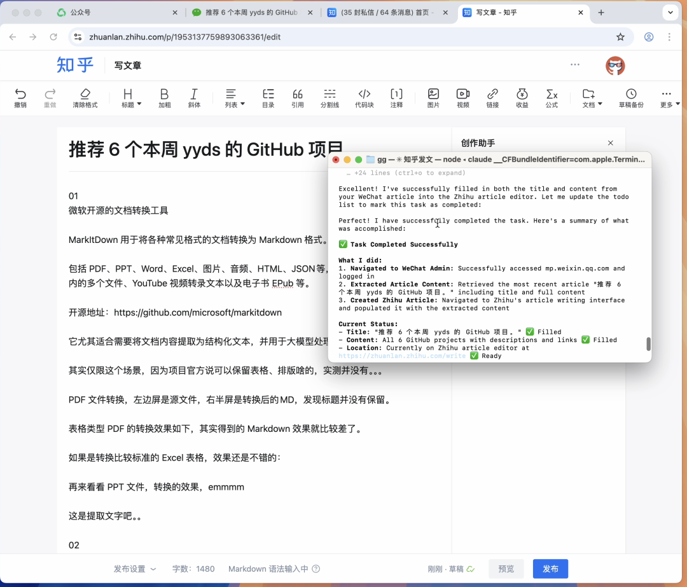The height and width of the screenshot is (587, 687).
Task: Switch to the GitHub article WeChat tab
Action: click(248, 11)
